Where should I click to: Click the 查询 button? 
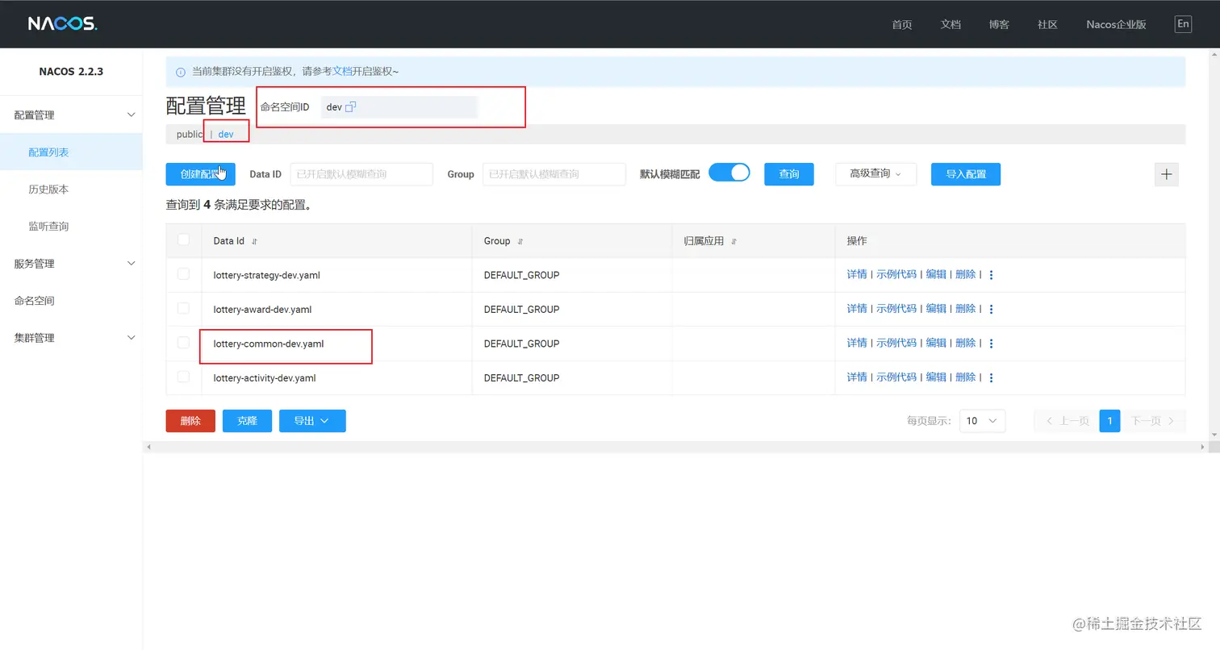tap(789, 174)
